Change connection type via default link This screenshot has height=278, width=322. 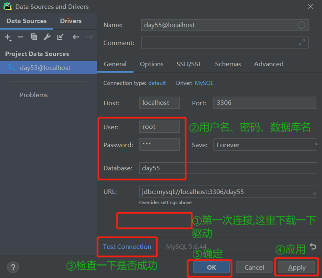coord(157,83)
